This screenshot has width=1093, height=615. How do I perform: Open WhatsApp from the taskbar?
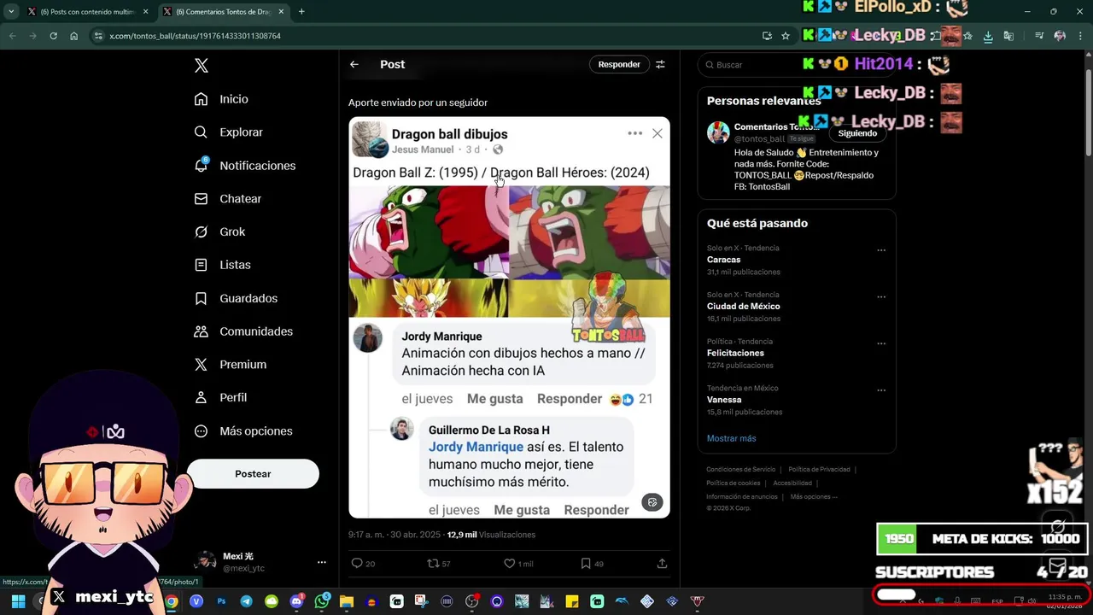click(x=322, y=601)
